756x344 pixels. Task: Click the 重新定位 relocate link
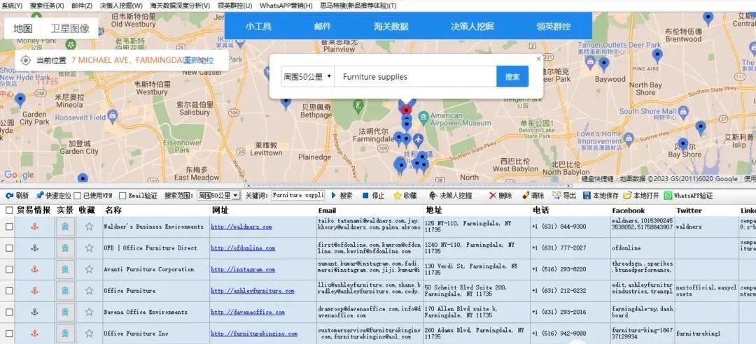199,61
